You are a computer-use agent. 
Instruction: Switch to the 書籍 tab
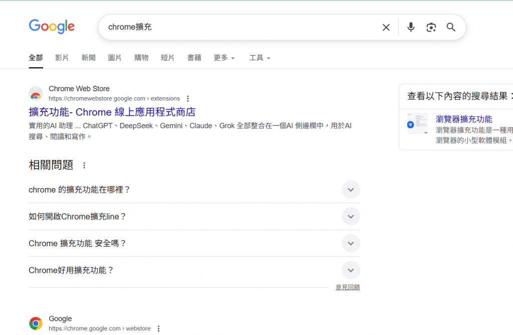194,58
